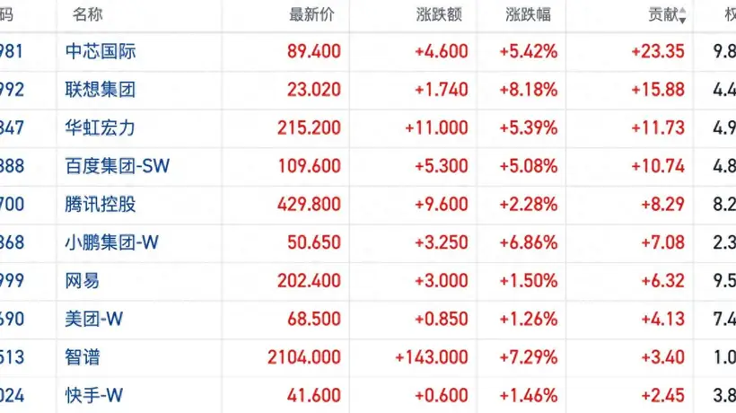Viewport: 736px width, 413px height.
Task: Select the 华虹宏力 row name
Action: (x=100, y=127)
